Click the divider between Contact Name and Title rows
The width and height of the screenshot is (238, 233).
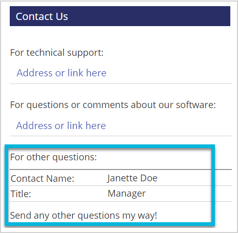pyautogui.click(x=121, y=185)
